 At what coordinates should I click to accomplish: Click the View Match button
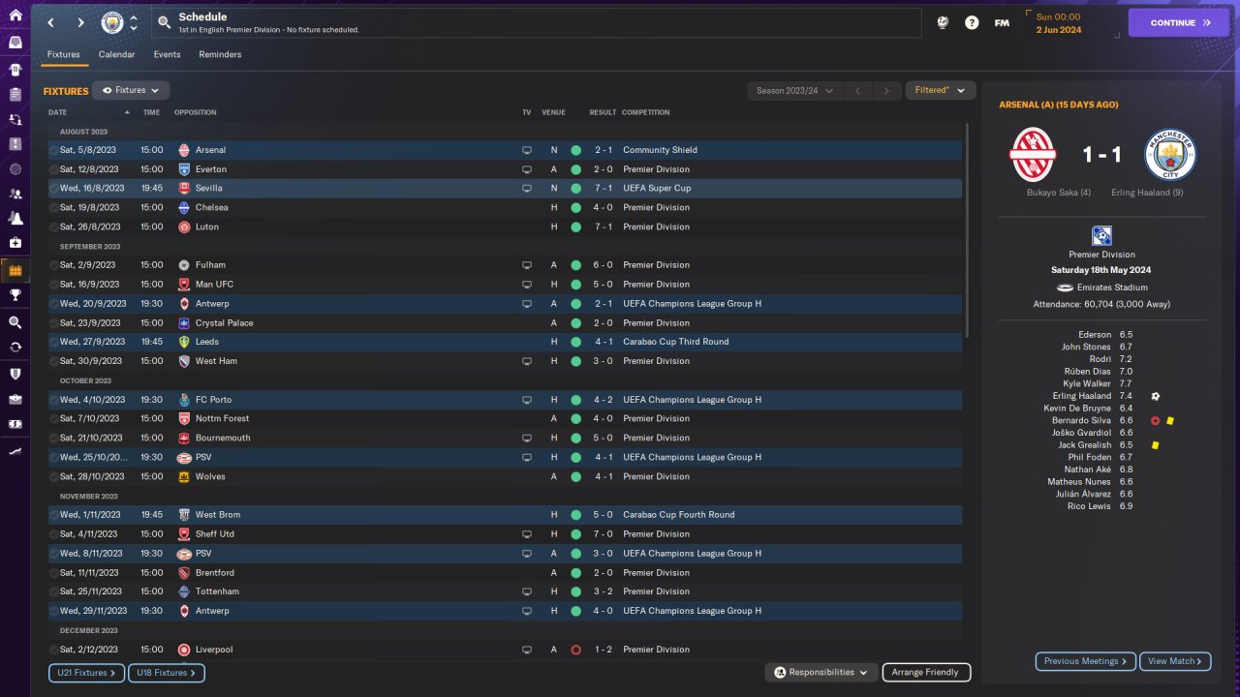click(x=1175, y=661)
